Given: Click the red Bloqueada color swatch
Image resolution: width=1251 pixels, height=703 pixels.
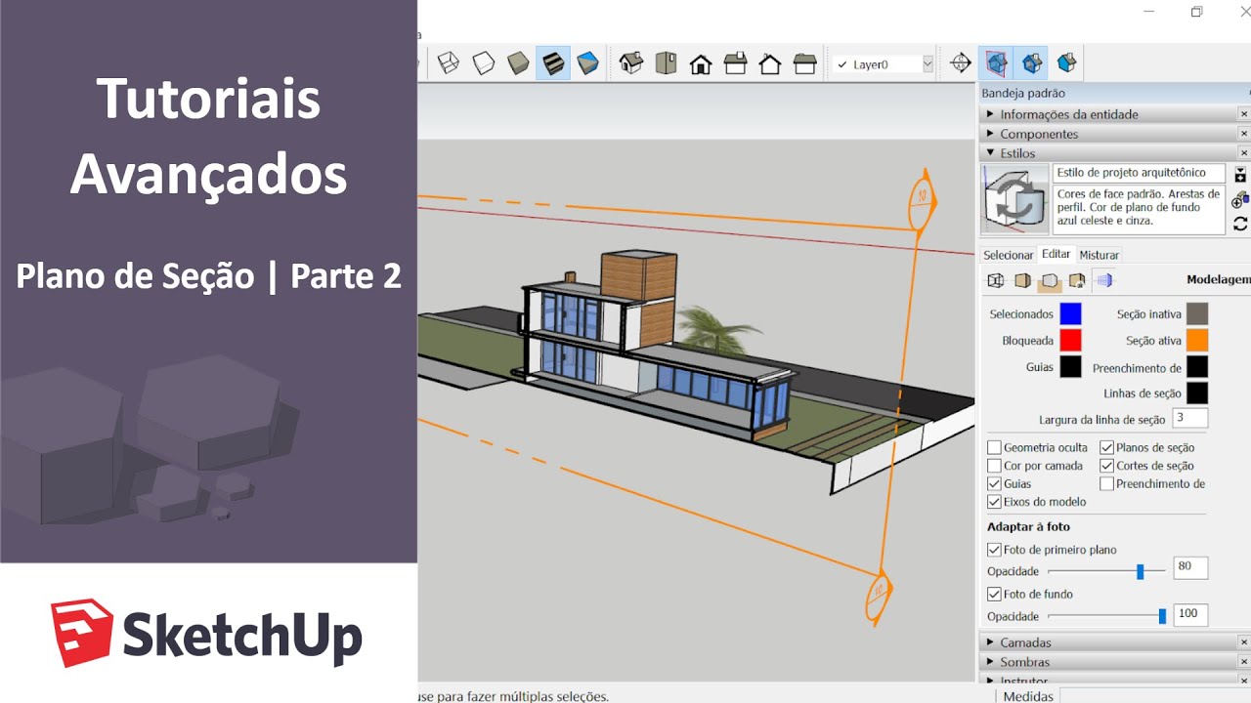Looking at the screenshot, I should (x=1071, y=340).
